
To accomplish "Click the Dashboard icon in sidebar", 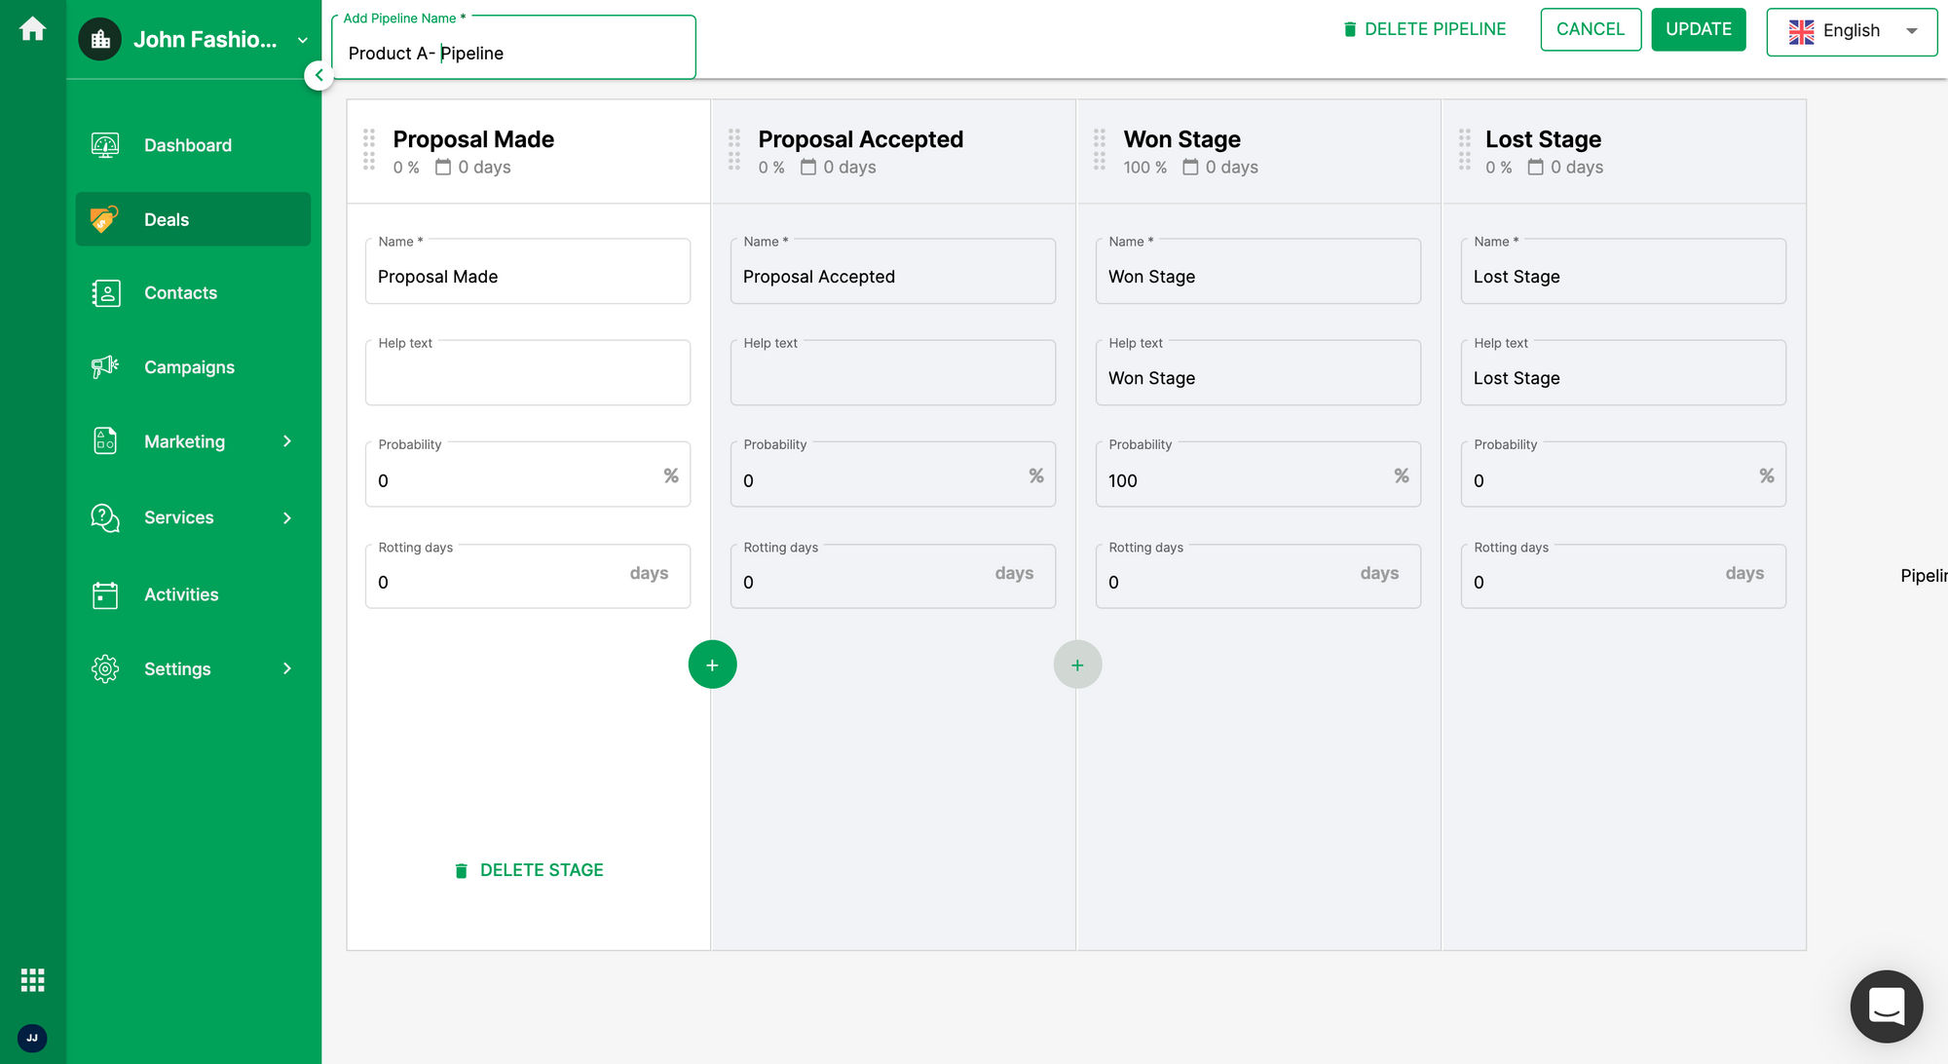I will (105, 144).
